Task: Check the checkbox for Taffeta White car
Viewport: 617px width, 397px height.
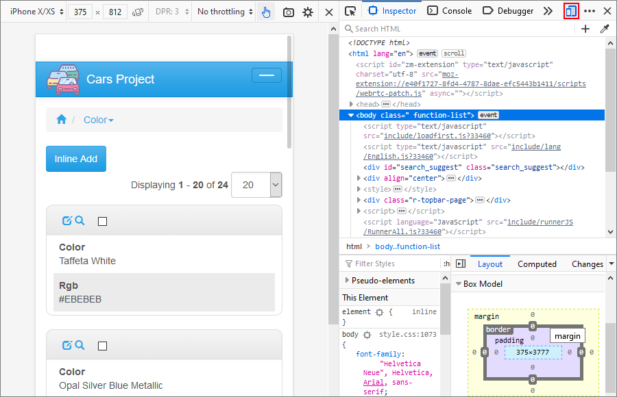Action: [104, 220]
